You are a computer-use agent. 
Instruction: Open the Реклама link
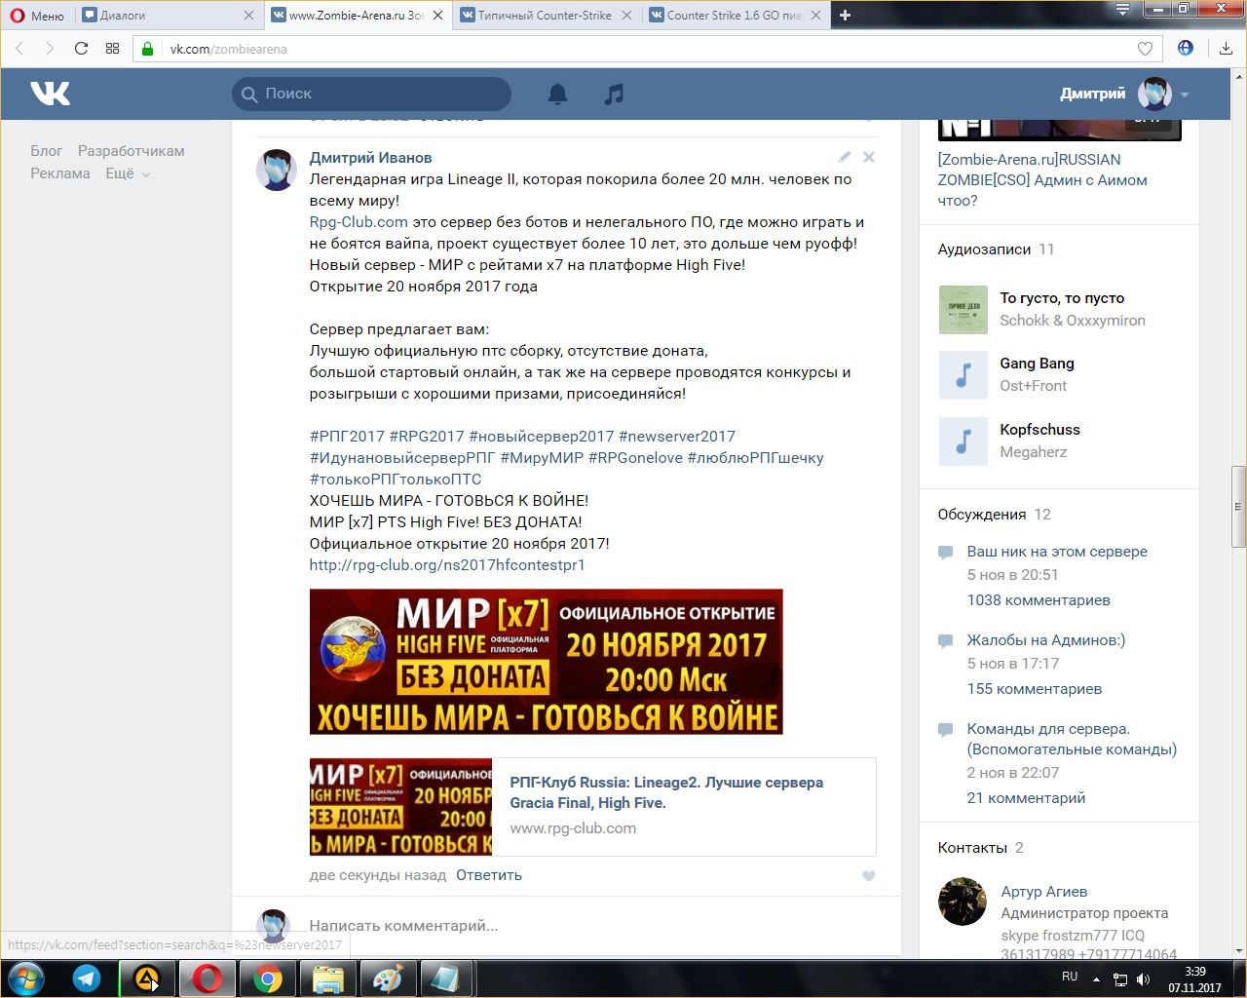coord(60,173)
